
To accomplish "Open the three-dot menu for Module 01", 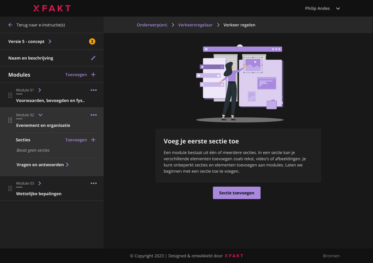I will 94,90.
